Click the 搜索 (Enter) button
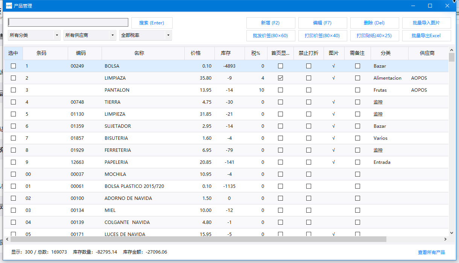The height and width of the screenshot is (263, 459). (x=152, y=23)
